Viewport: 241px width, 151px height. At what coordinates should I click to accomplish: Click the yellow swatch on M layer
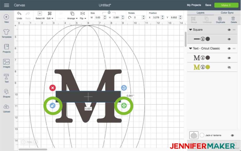pos(208,67)
